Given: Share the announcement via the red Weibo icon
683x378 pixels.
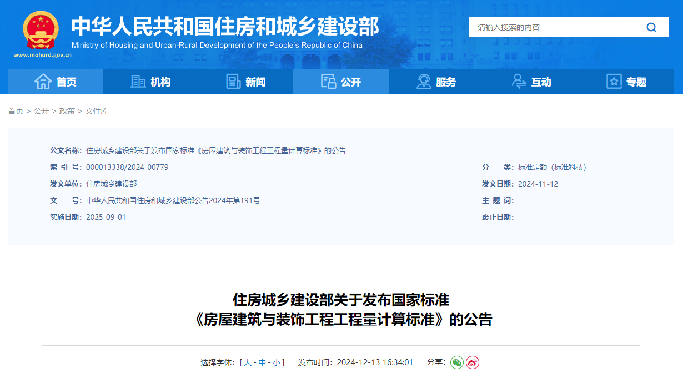Looking at the screenshot, I should pyautogui.click(x=473, y=362).
